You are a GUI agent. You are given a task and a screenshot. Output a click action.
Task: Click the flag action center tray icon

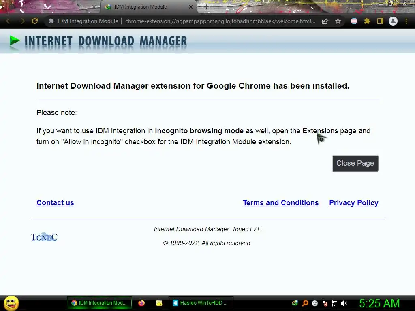pos(325,303)
